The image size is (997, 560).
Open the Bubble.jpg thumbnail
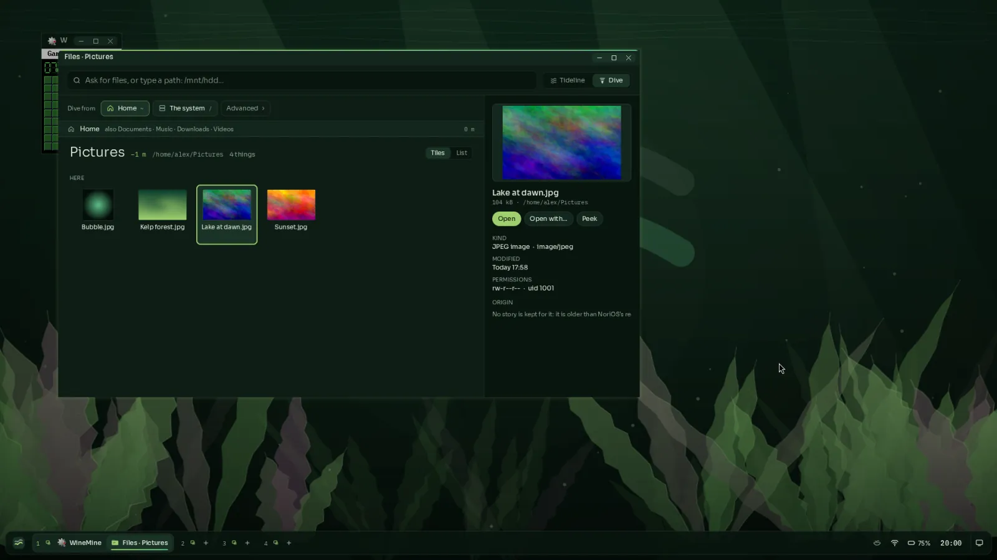coord(98,205)
